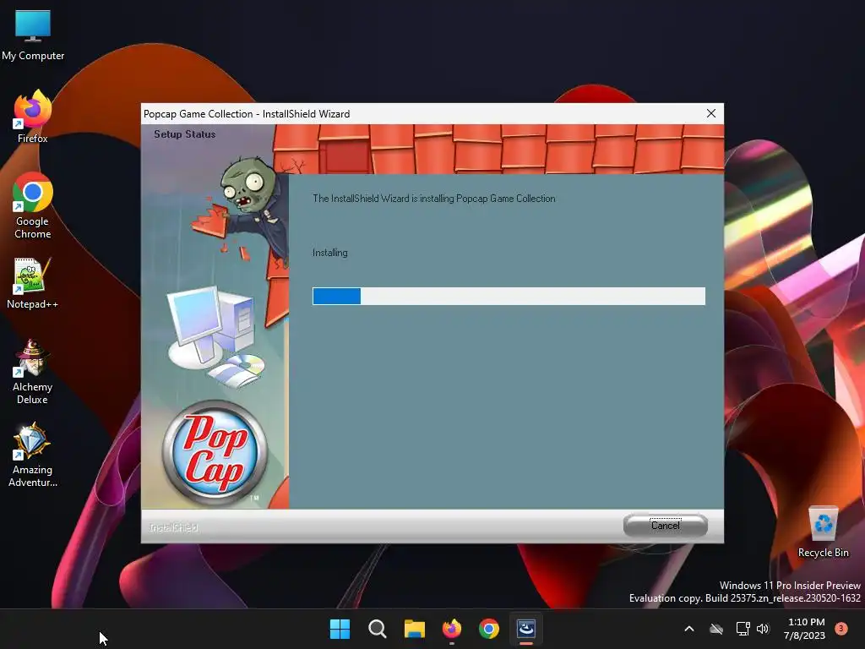Open File Explorer from the taskbar
The image size is (865, 649).
[414, 629]
